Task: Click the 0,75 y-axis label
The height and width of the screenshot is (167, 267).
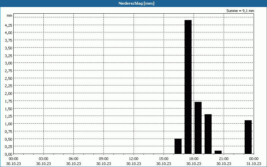Action: point(9,132)
